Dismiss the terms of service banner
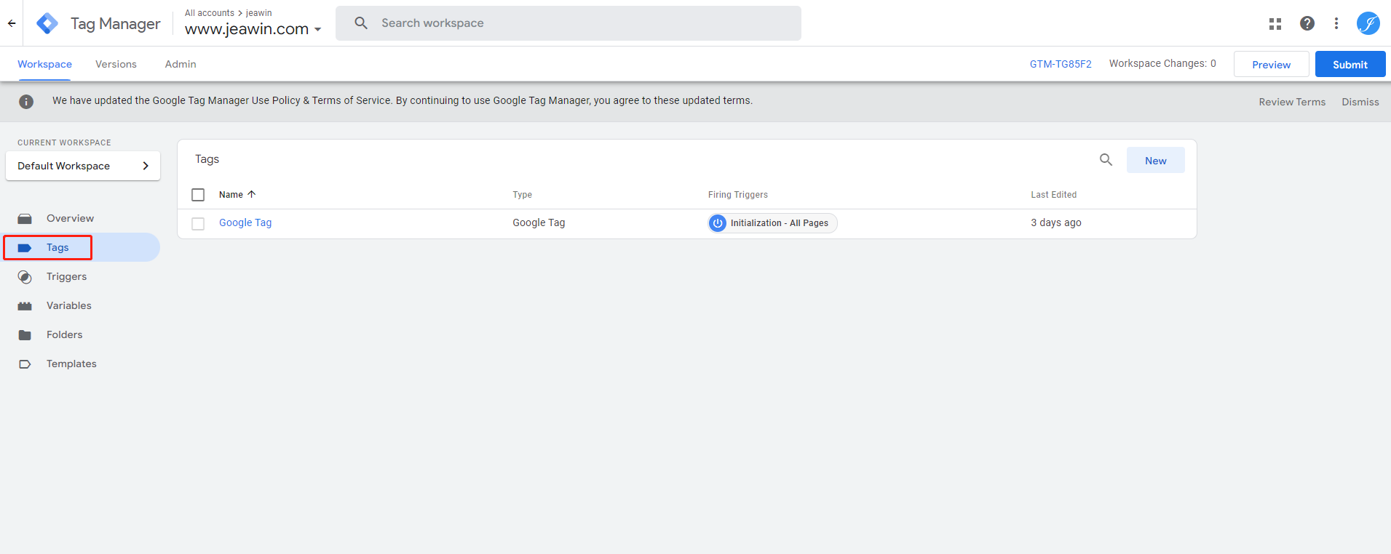 [x=1360, y=102]
